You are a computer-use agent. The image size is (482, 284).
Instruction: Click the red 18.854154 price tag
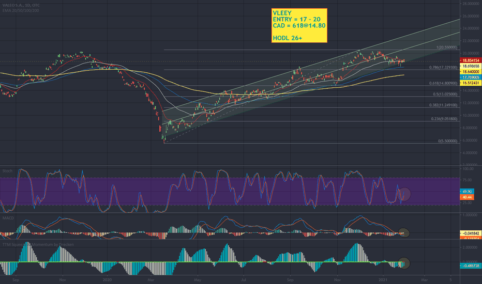470,61
